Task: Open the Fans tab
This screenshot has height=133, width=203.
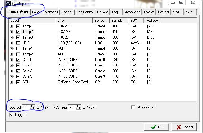Action: (x=36, y=12)
